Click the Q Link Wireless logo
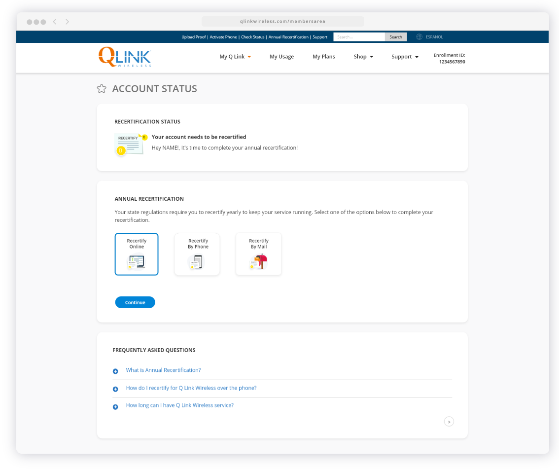The height and width of the screenshot is (469, 559). (125, 57)
